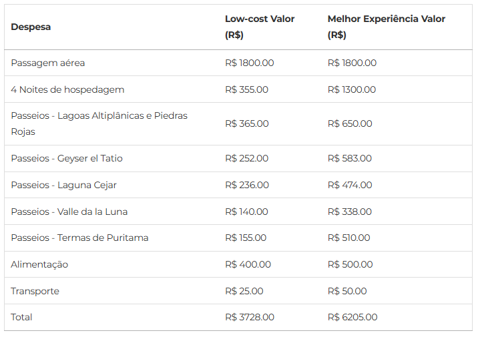The width and height of the screenshot is (478, 337).
Task: Select the low-cost total R$ 3728.00
Action: (250, 317)
